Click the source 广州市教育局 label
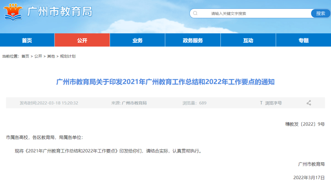This screenshot has height=183, width=331. point(134,103)
